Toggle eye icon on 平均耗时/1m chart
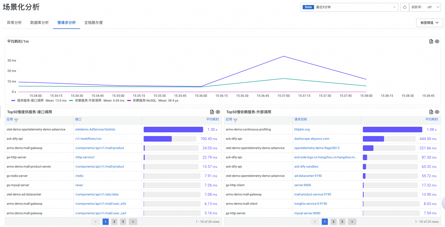 437,41
